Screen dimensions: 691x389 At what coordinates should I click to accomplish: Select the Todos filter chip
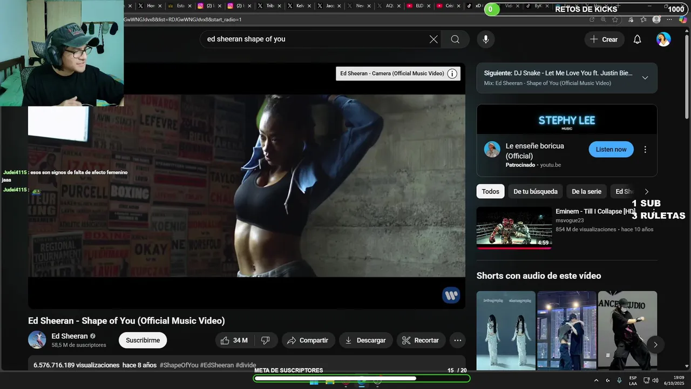[490, 191]
